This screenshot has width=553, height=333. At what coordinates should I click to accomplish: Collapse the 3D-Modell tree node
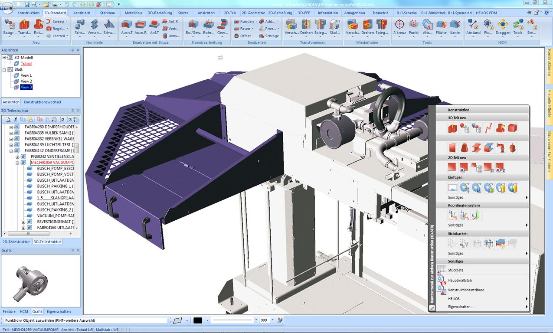pyautogui.click(x=4, y=57)
